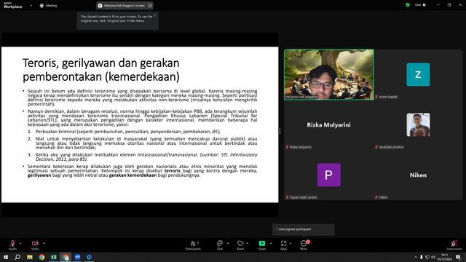Expand the Share options arrow
Viewport: 466px width, 262px height.
271,243
